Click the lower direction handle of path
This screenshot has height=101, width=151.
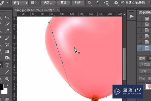[62, 63]
